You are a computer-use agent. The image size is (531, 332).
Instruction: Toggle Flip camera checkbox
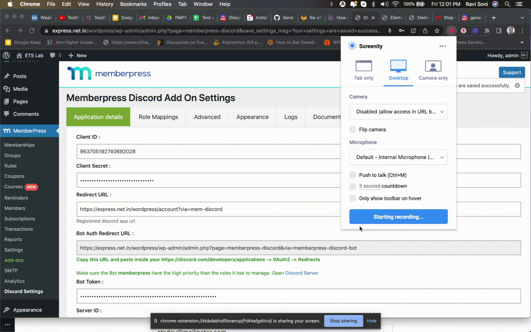[x=353, y=129]
